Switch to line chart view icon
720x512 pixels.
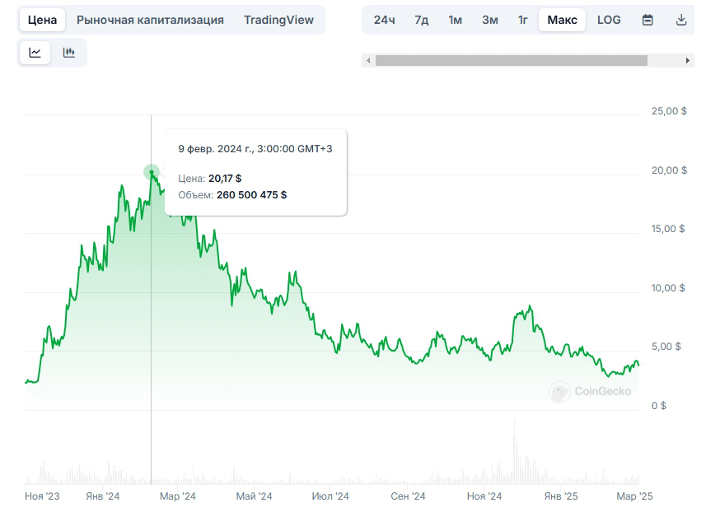click(35, 53)
